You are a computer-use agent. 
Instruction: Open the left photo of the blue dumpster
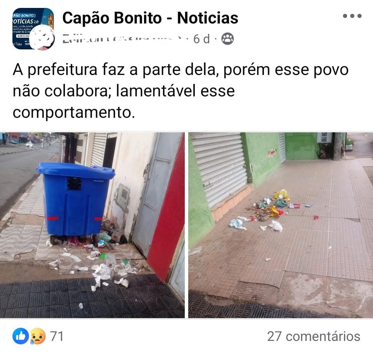(92, 225)
